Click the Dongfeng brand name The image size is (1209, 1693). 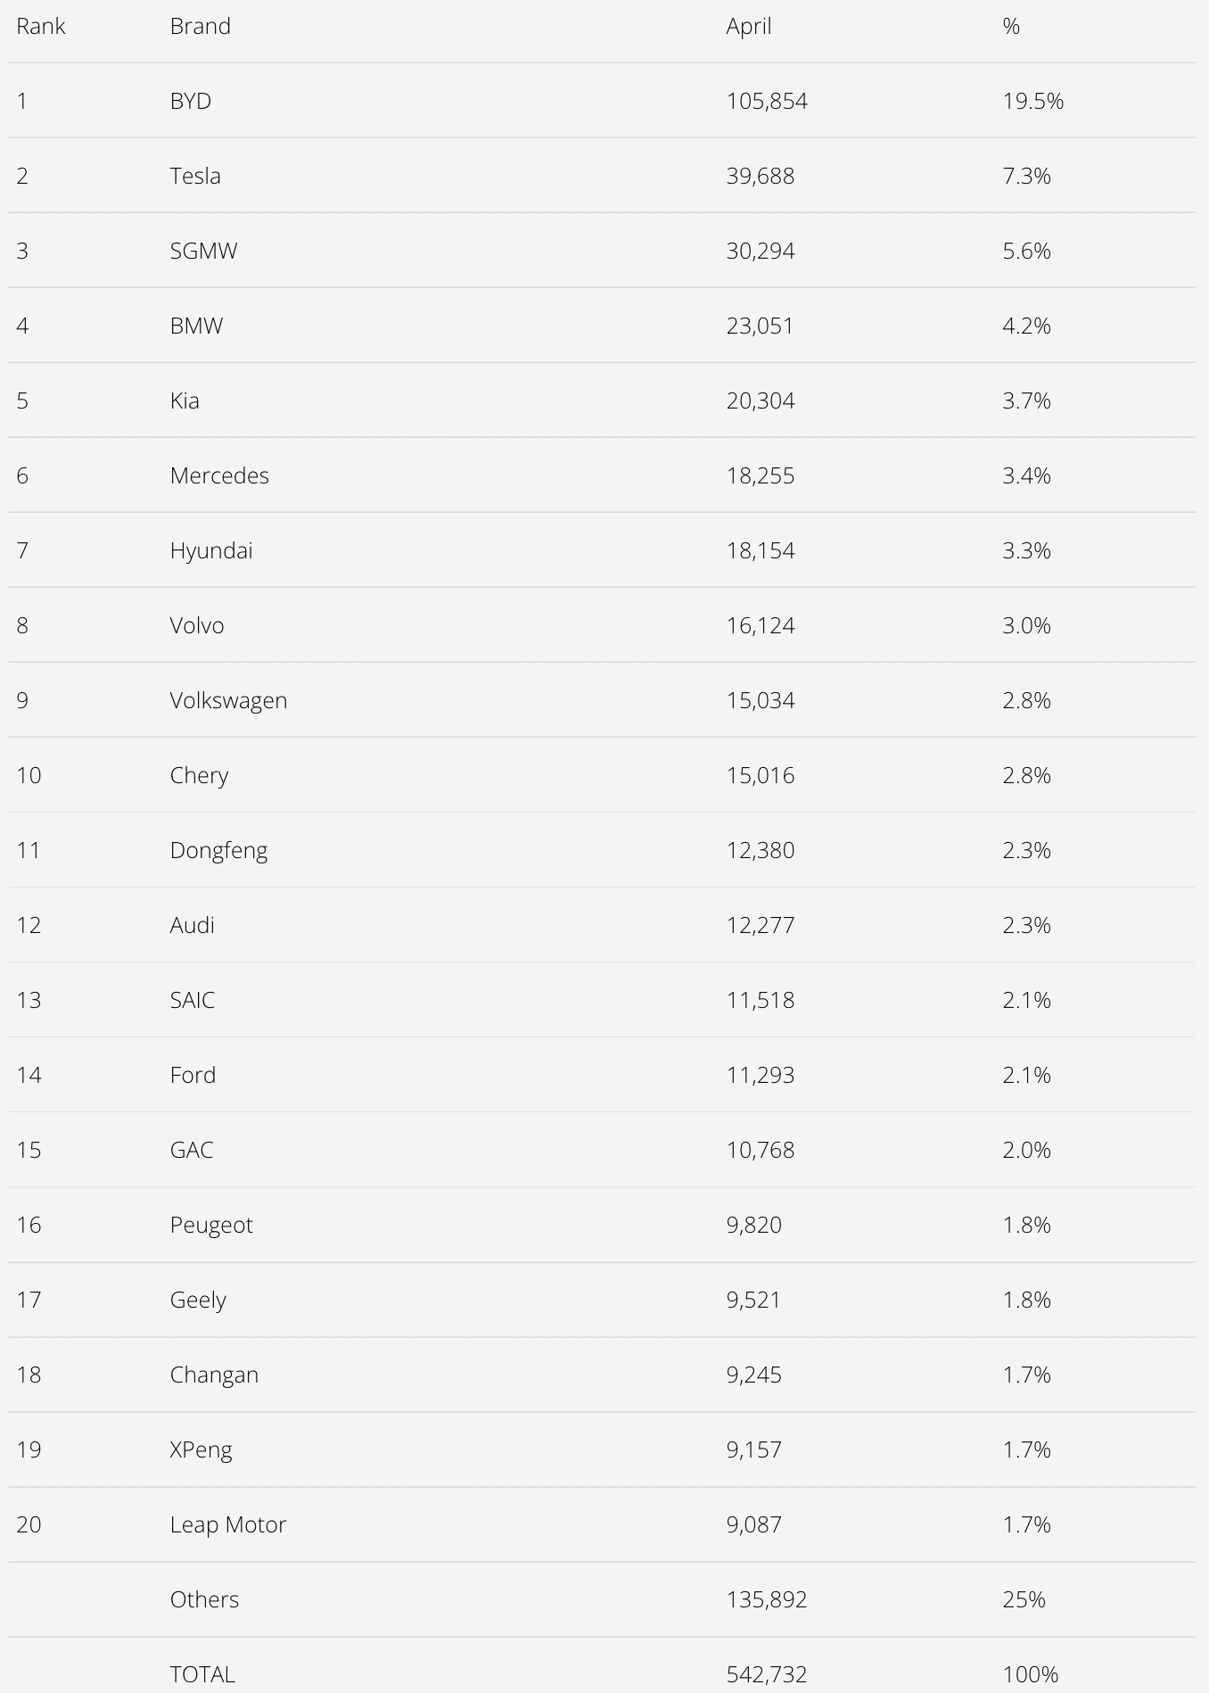point(219,851)
